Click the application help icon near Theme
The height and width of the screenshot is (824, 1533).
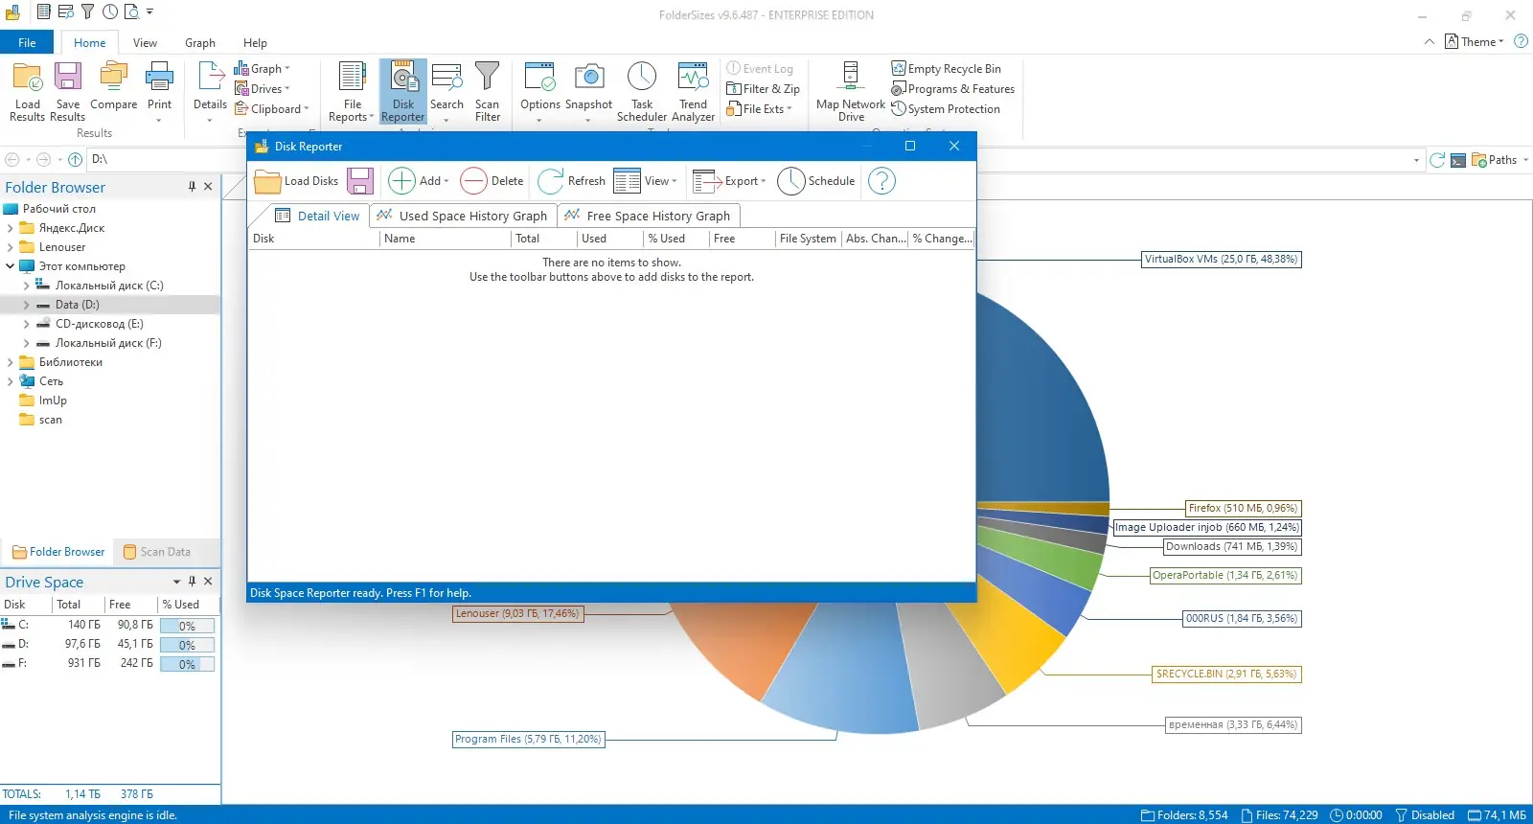pyautogui.click(x=1521, y=41)
